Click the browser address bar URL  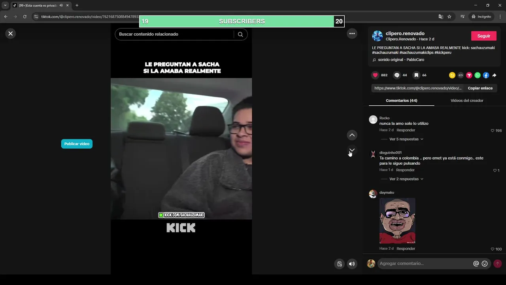click(90, 17)
